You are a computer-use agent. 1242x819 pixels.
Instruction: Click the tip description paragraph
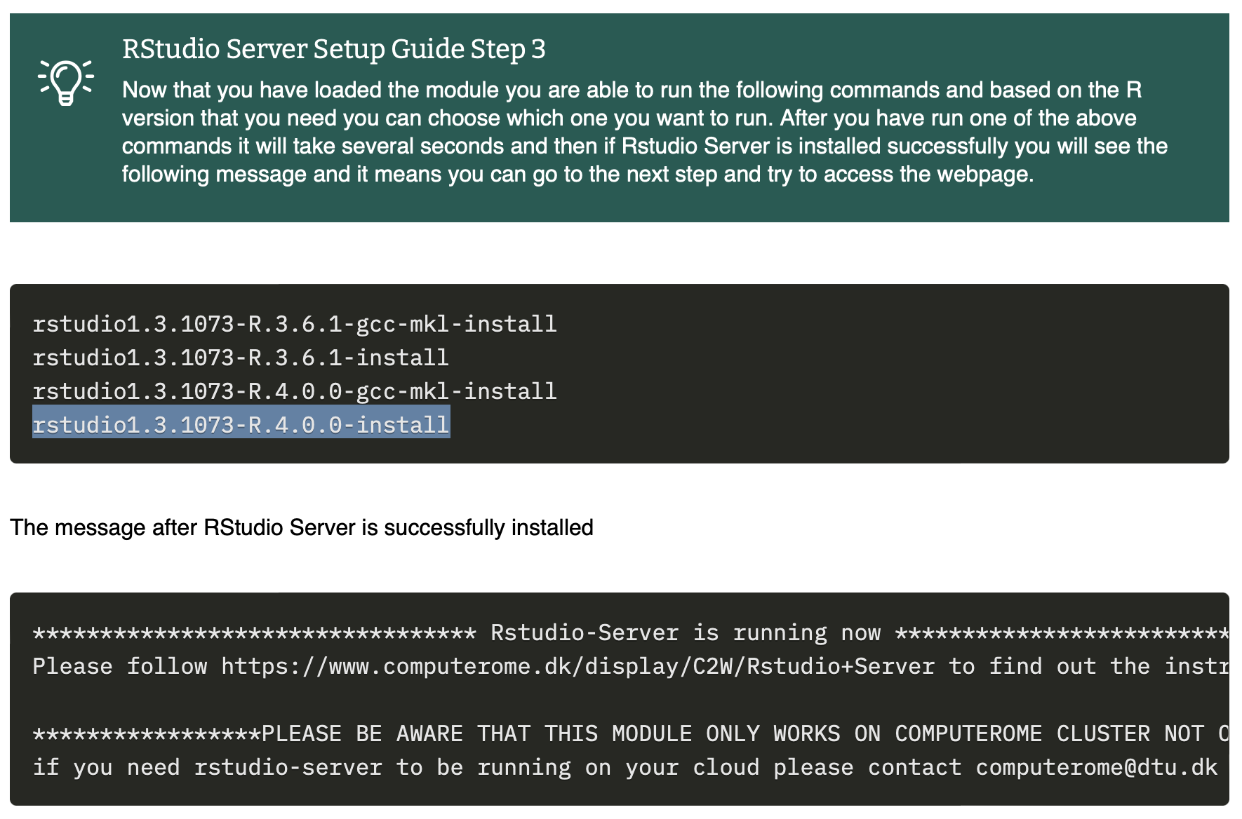tap(632, 131)
